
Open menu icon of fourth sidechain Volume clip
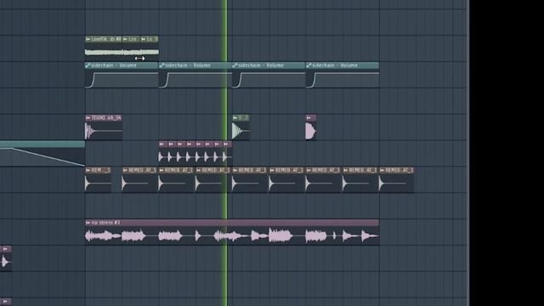309,65
